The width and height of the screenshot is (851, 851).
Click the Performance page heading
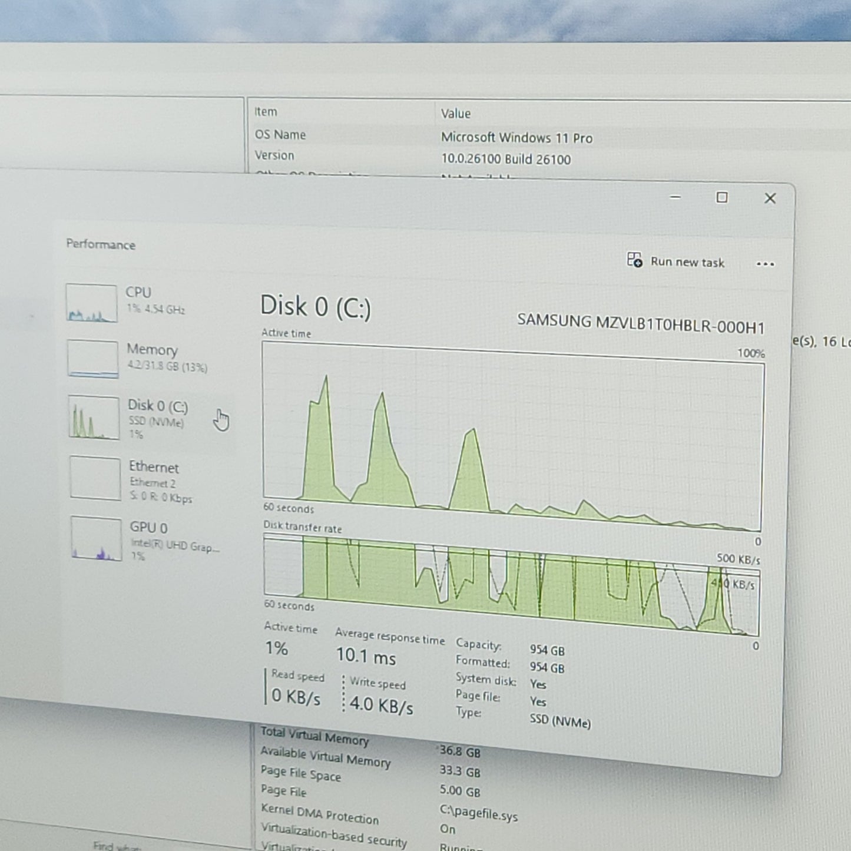[101, 244]
